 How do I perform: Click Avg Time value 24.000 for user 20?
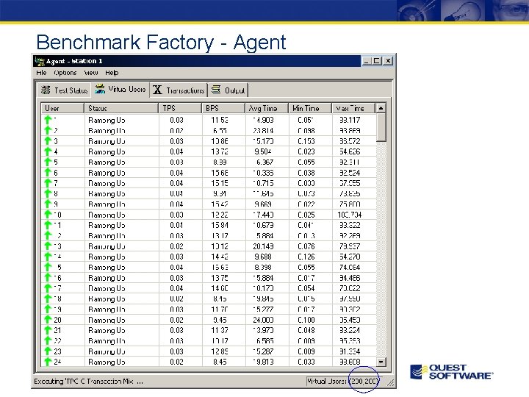(263, 320)
